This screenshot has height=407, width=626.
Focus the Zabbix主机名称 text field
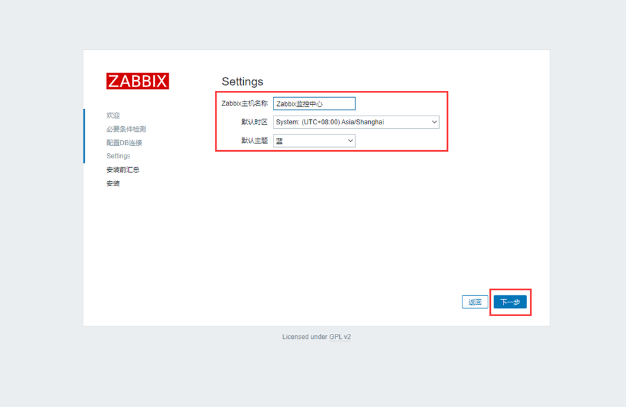[314, 103]
